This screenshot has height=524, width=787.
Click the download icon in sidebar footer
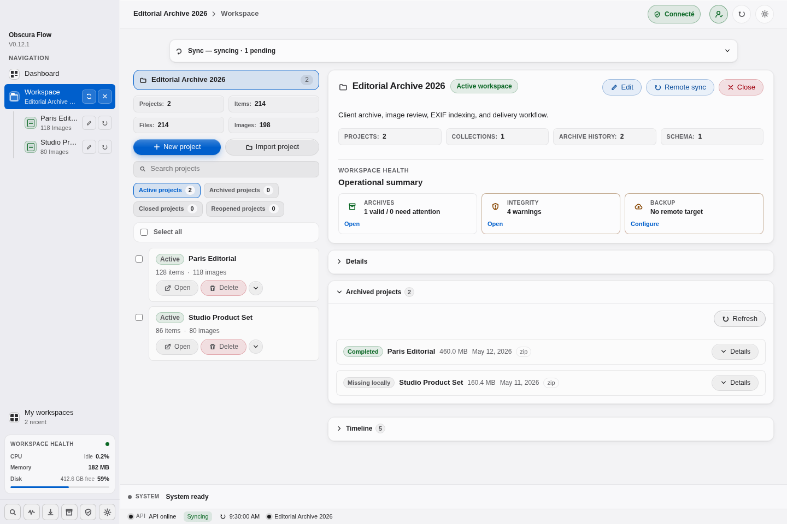50,512
